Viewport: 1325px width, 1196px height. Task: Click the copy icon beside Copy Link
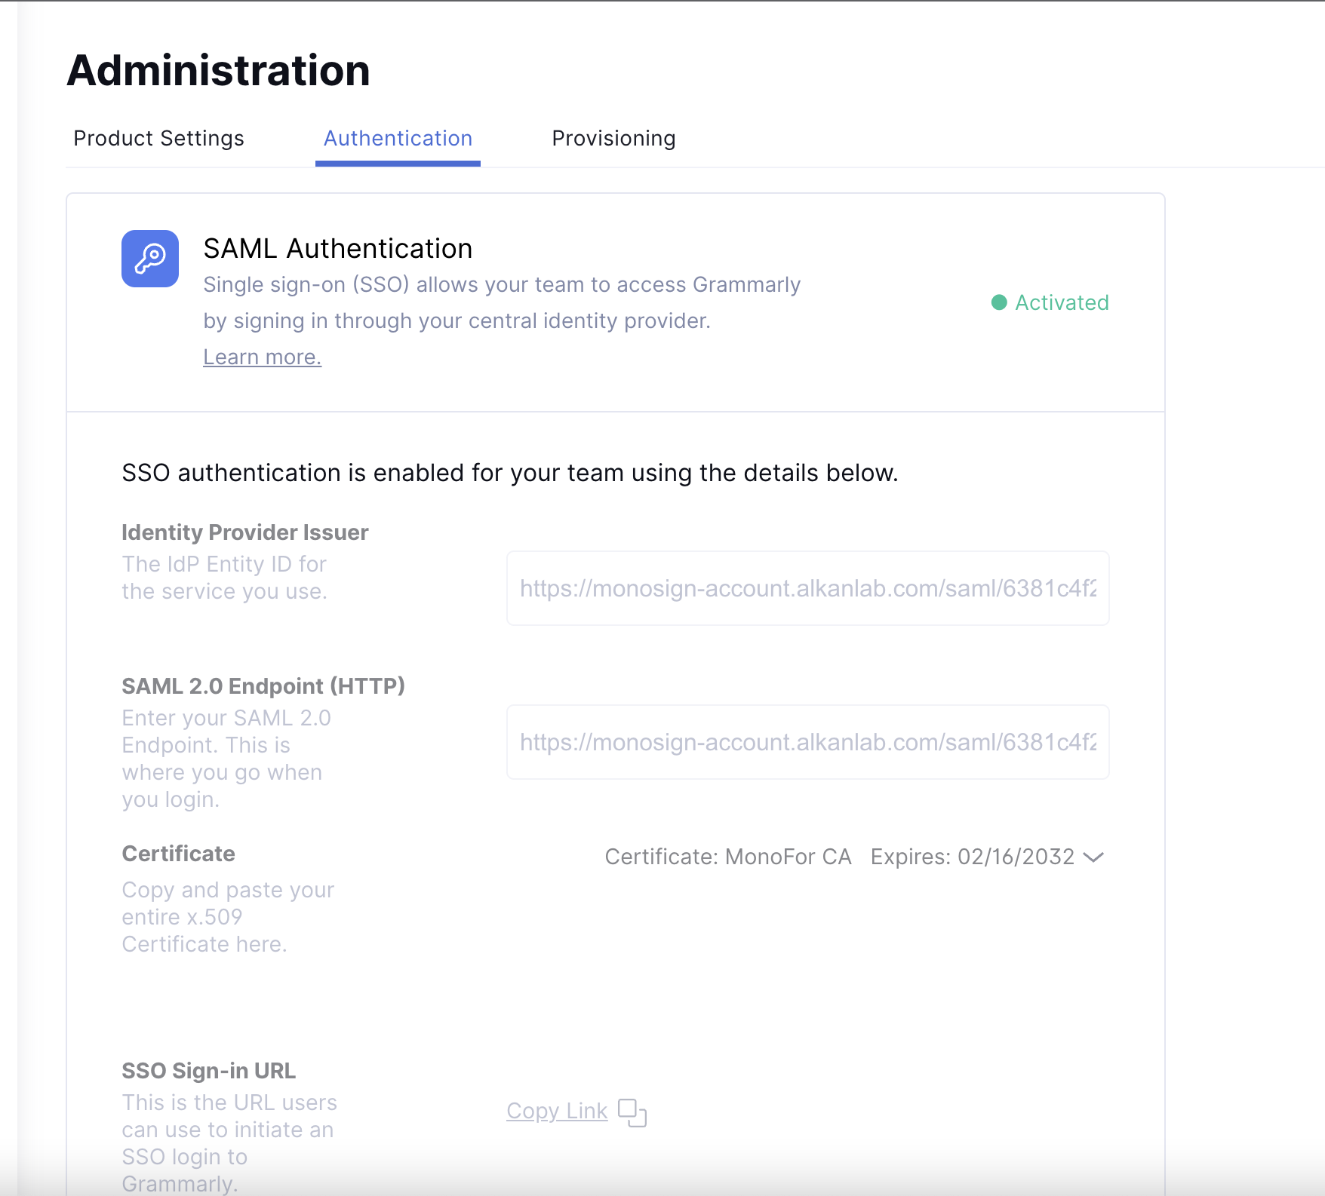click(632, 1112)
